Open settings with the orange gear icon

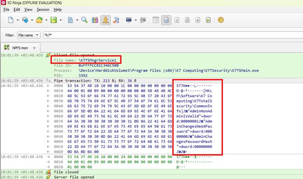coord(221,20)
